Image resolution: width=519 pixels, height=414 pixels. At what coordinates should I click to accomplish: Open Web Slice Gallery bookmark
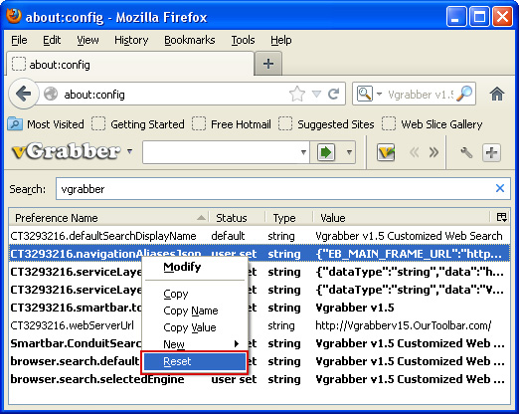pos(432,124)
